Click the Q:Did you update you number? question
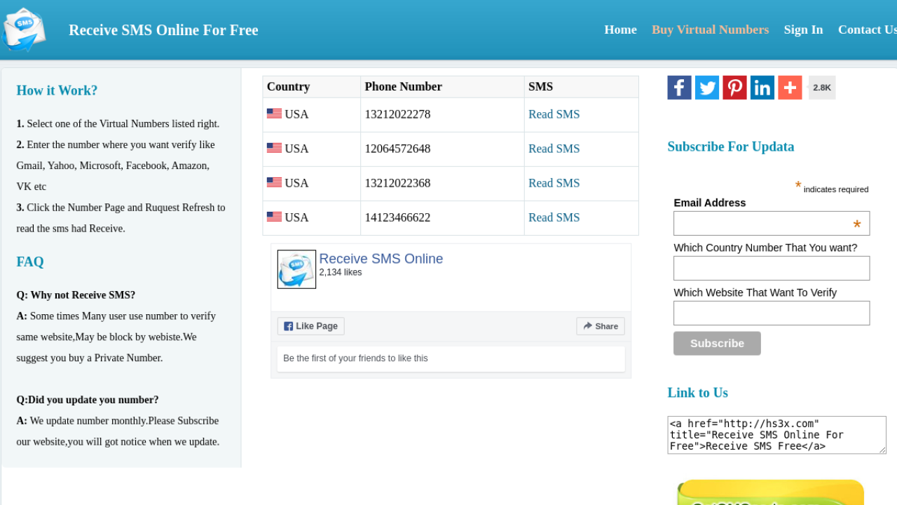 (x=88, y=400)
